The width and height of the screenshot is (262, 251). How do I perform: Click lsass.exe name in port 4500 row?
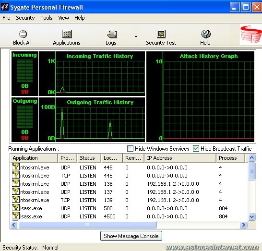click(31, 216)
